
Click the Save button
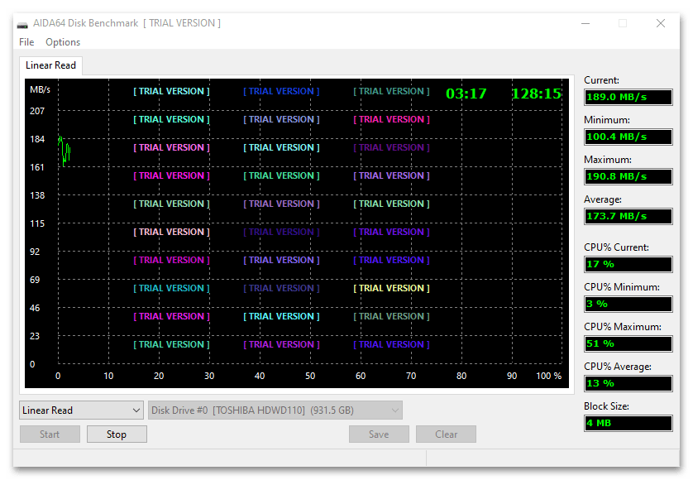379,434
